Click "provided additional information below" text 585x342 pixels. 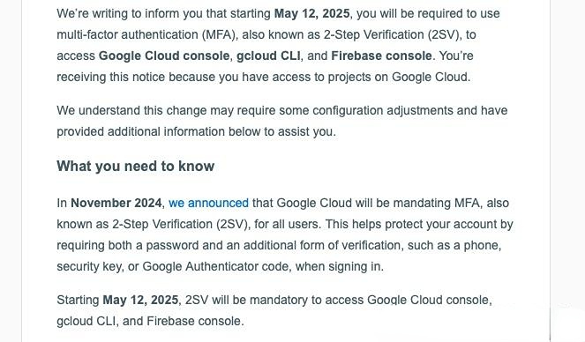tap(160, 132)
